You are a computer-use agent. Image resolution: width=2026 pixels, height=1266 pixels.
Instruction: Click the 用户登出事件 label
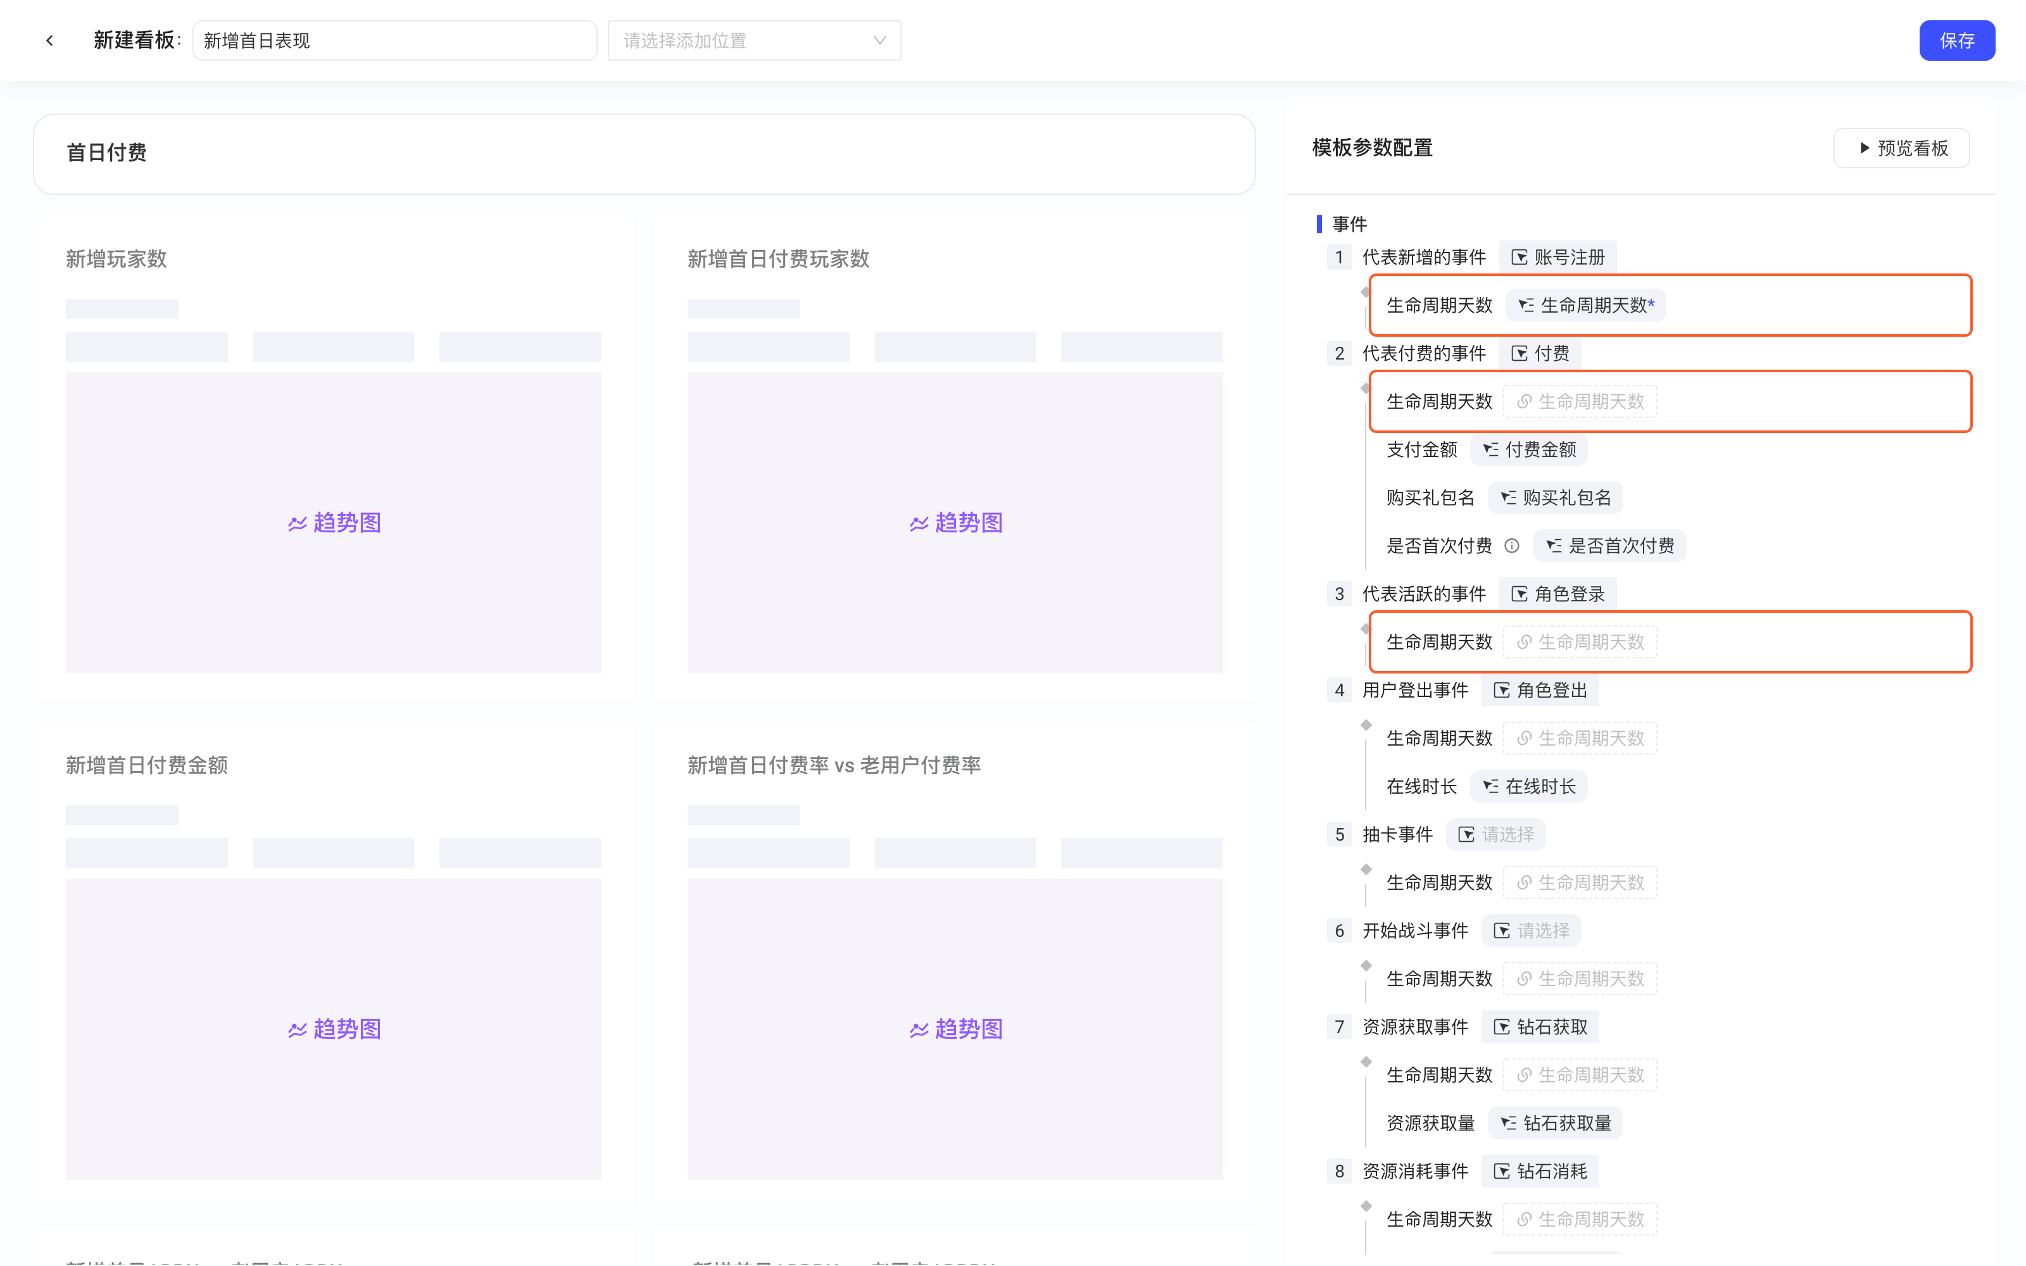1415,691
